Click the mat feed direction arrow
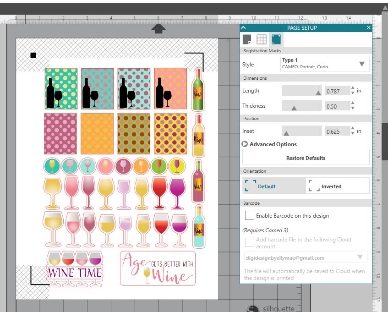This screenshot has height=312, width=388. pyautogui.click(x=158, y=29)
